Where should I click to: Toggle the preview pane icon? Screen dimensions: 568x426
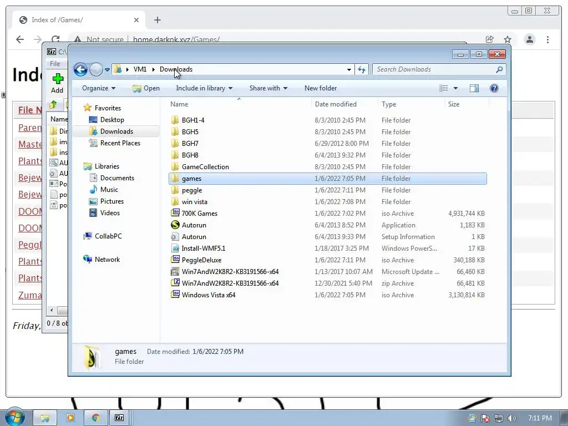point(474,88)
